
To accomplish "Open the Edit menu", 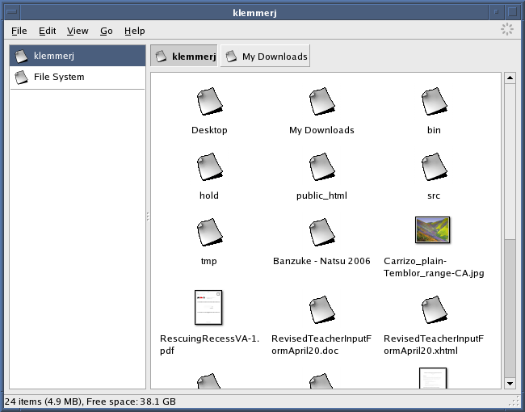I will coord(47,31).
